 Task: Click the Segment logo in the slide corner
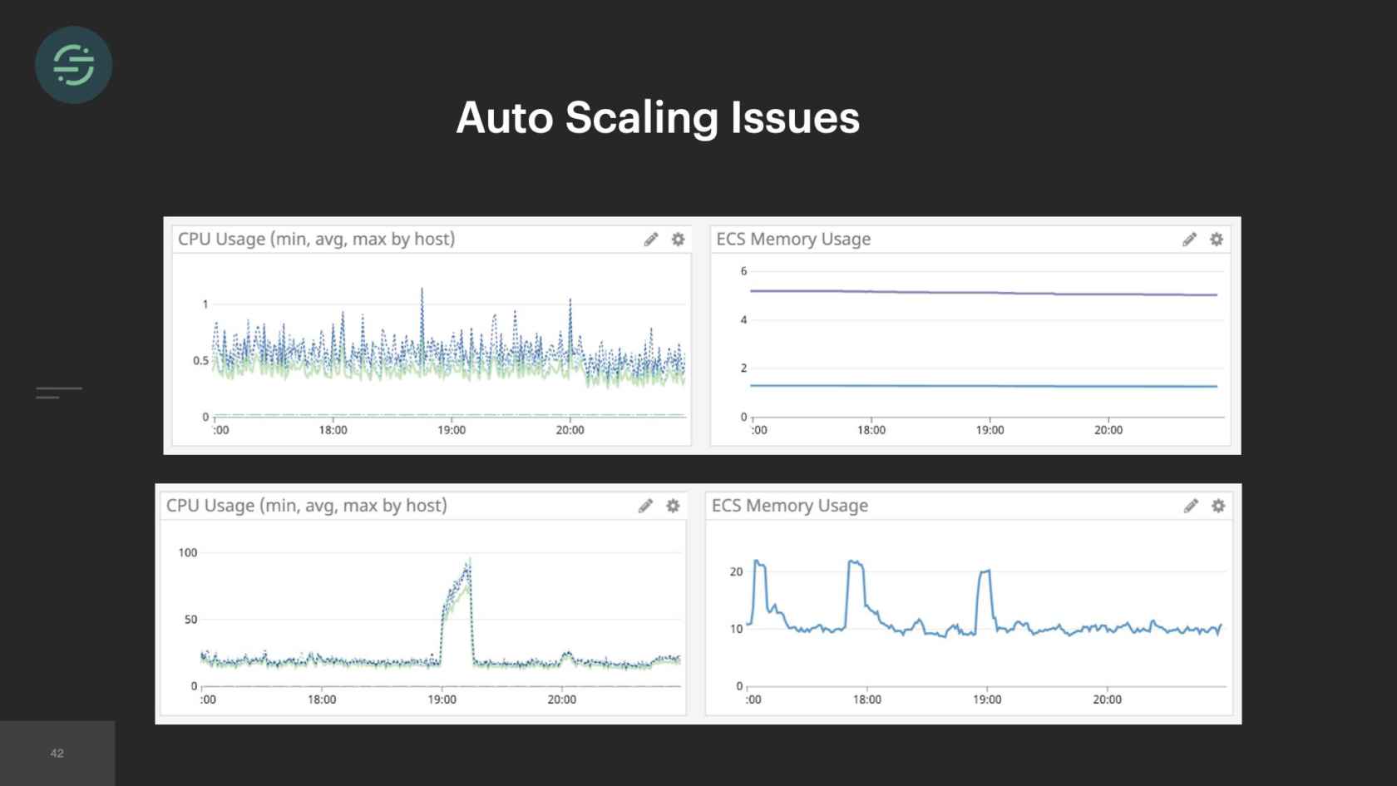tap(73, 65)
